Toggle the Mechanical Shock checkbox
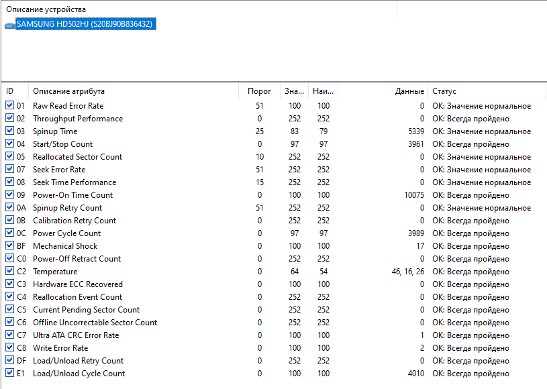The height and width of the screenshot is (389, 547). pos(9,246)
